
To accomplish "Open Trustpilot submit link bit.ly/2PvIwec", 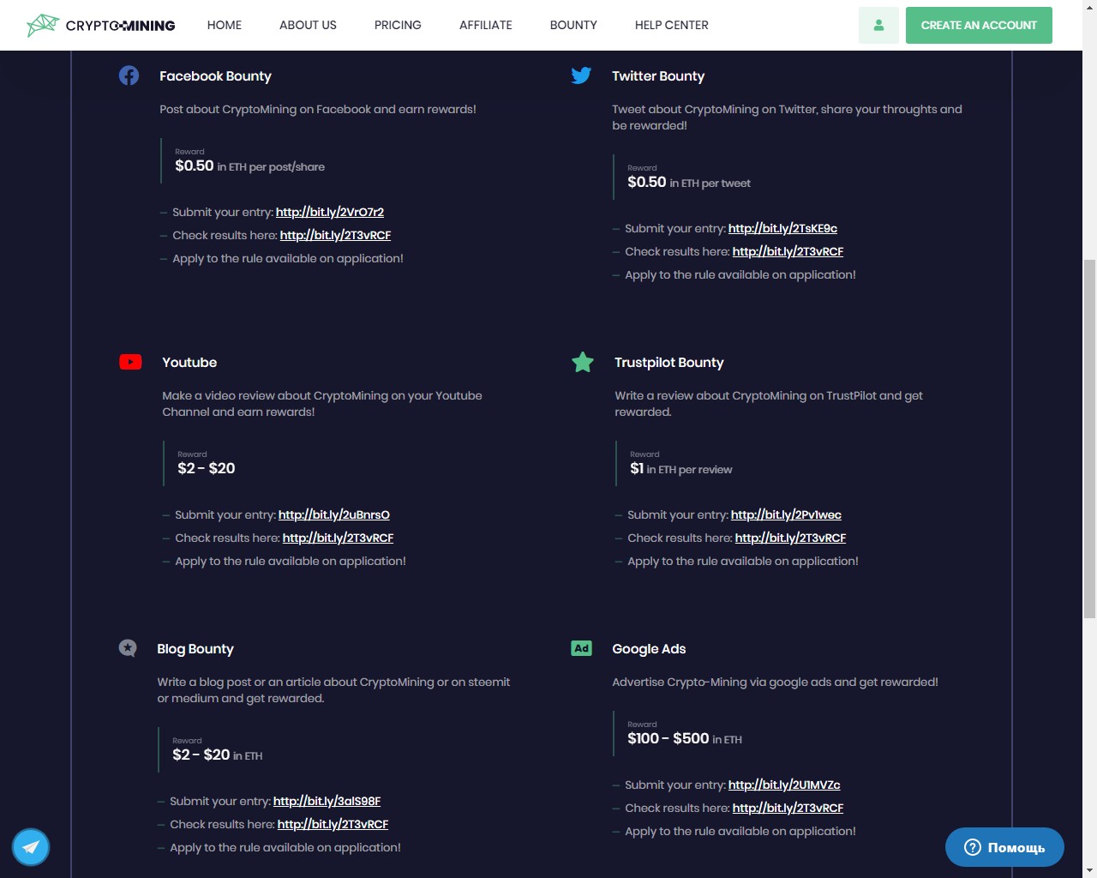I will 786,514.
